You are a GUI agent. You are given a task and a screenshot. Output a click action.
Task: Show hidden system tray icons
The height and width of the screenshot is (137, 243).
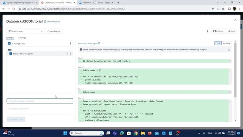click(199, 133)
